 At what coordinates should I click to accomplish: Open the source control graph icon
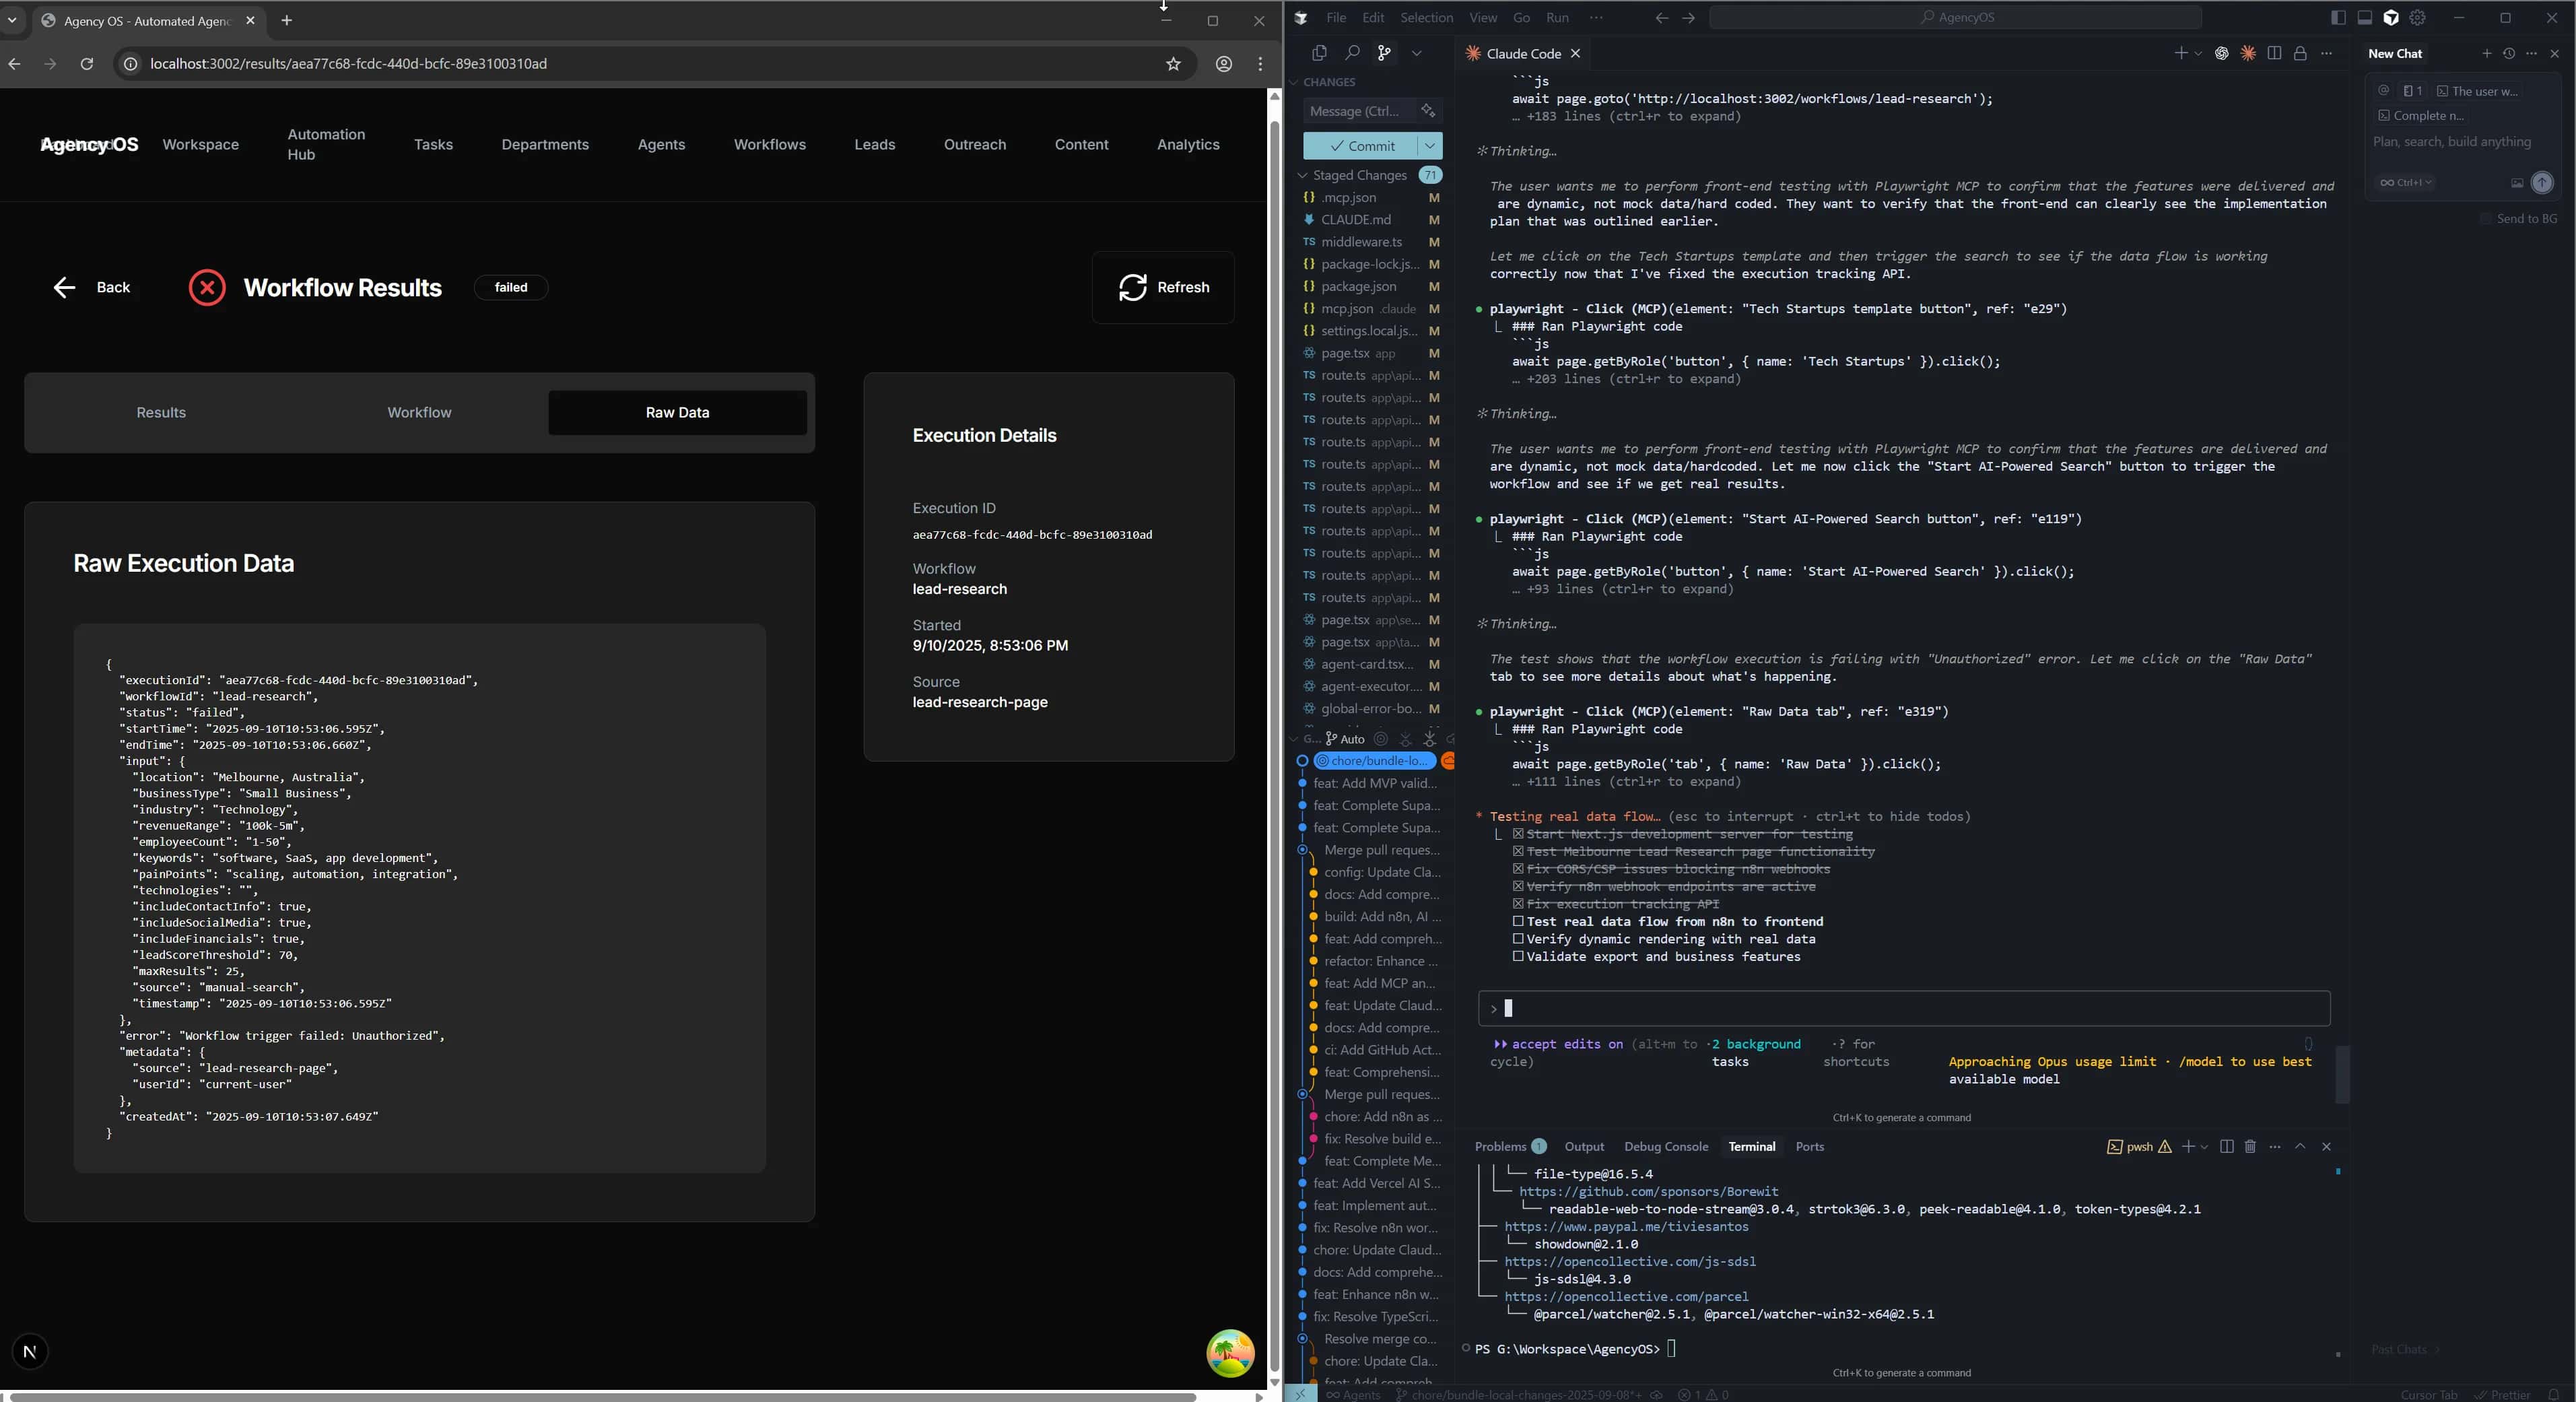1385,53
